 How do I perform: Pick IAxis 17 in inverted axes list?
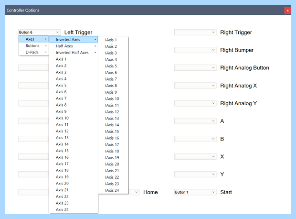(113, 144)
